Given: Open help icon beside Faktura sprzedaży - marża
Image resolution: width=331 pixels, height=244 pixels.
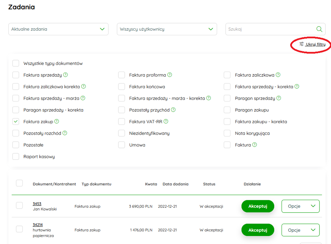Looking at the screenshot, I should click(x=83, y=98).
